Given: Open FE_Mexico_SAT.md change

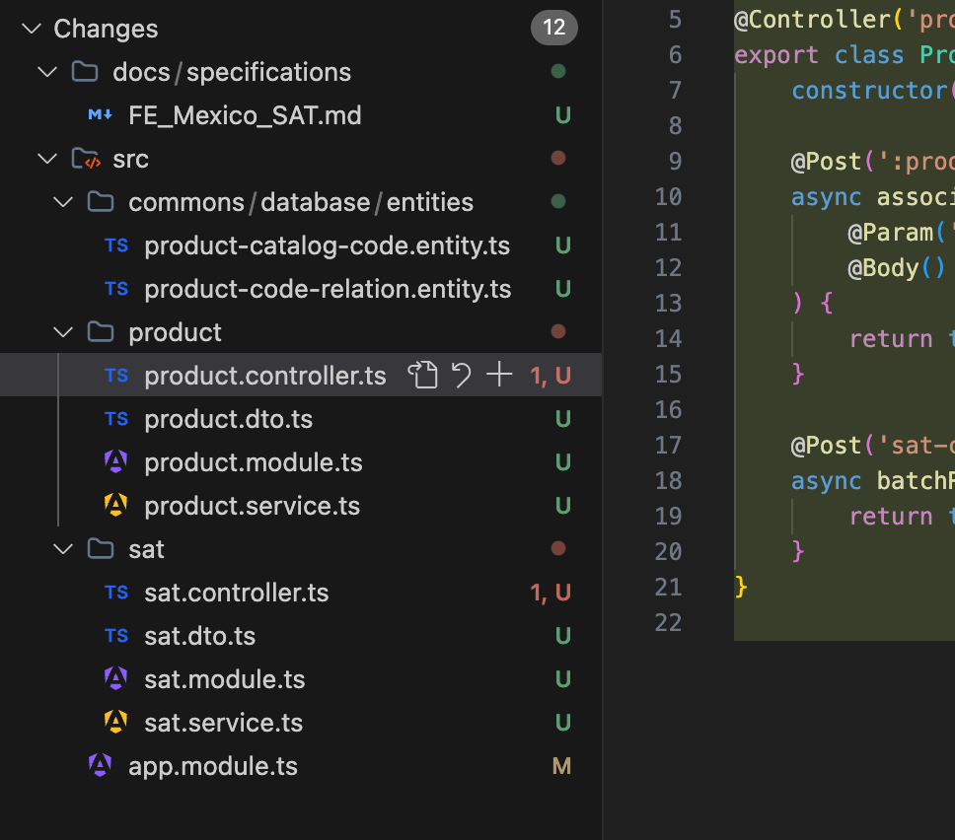Looking at the screenshot, I should click(301, 115).
